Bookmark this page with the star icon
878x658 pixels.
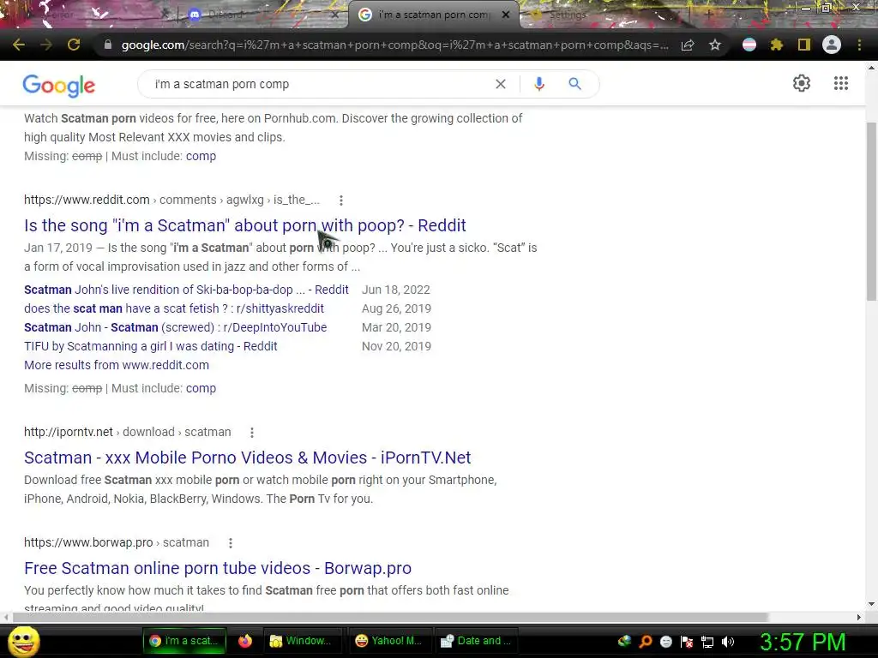tap(715, 45)
